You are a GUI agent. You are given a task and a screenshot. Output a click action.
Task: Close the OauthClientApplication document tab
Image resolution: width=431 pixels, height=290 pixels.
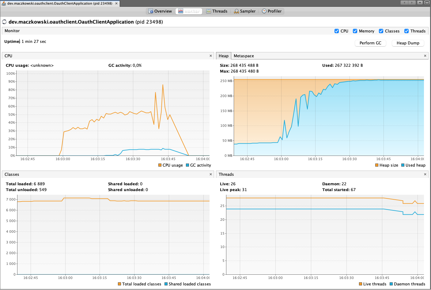116,3
